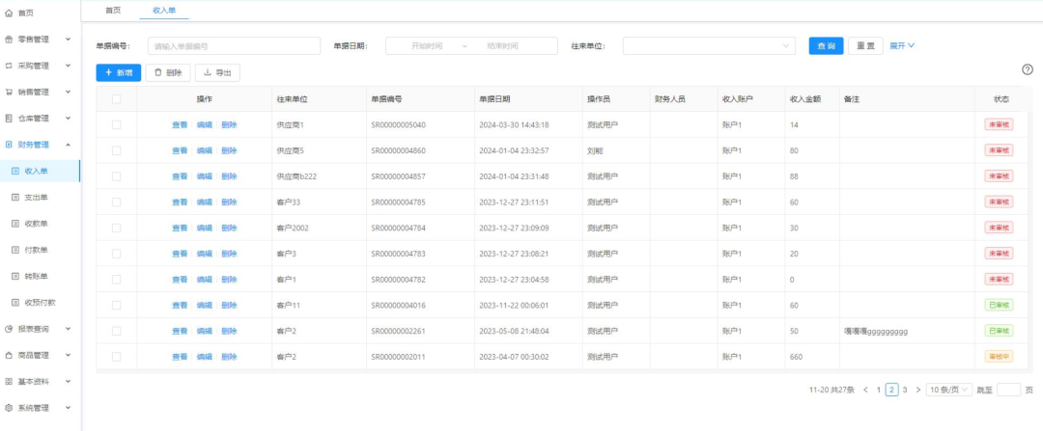The height and width of the screenshot is (431, 1043).
Task: Expand more filters with 展开
Action: coord(901,45)
